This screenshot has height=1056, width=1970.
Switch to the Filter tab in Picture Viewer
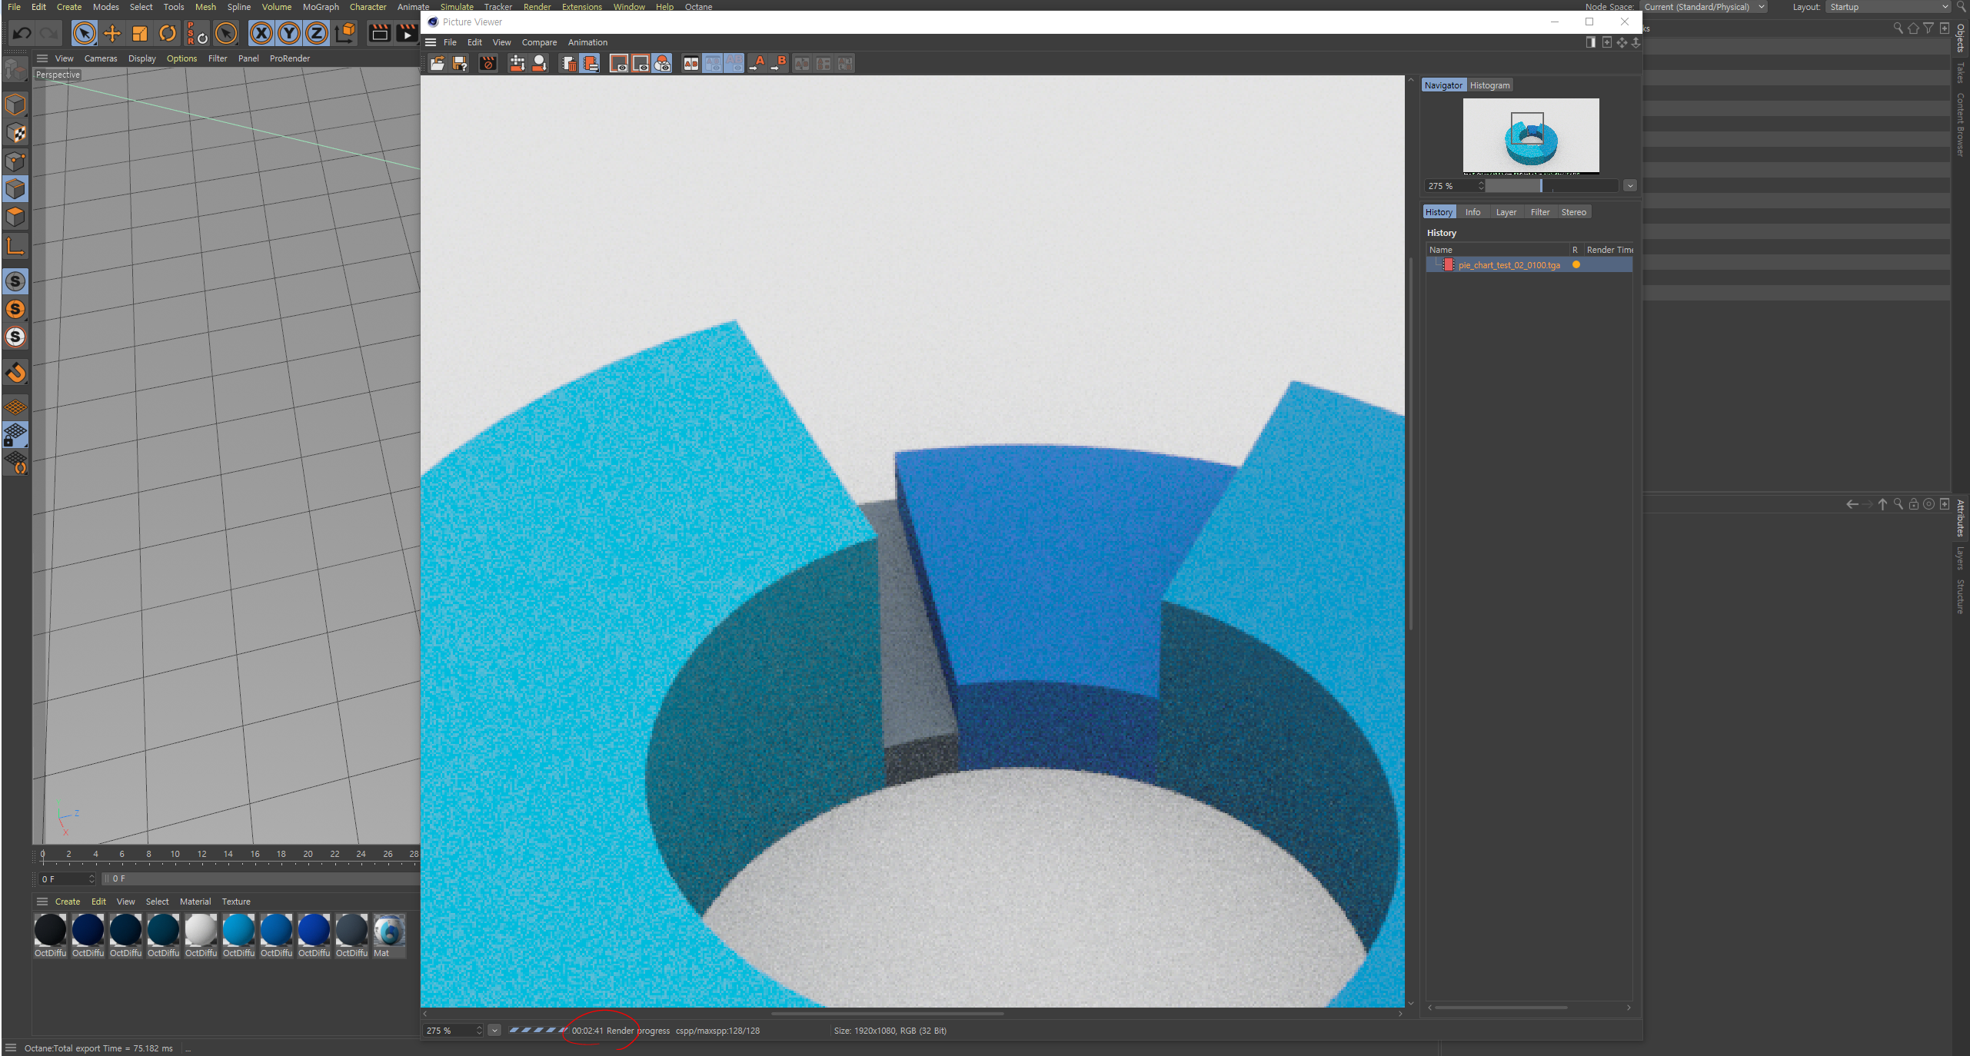click(x=1539, y=212)
